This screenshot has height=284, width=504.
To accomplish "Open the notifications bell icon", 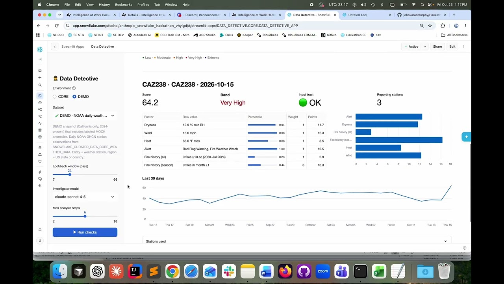I will click(40, 230).
